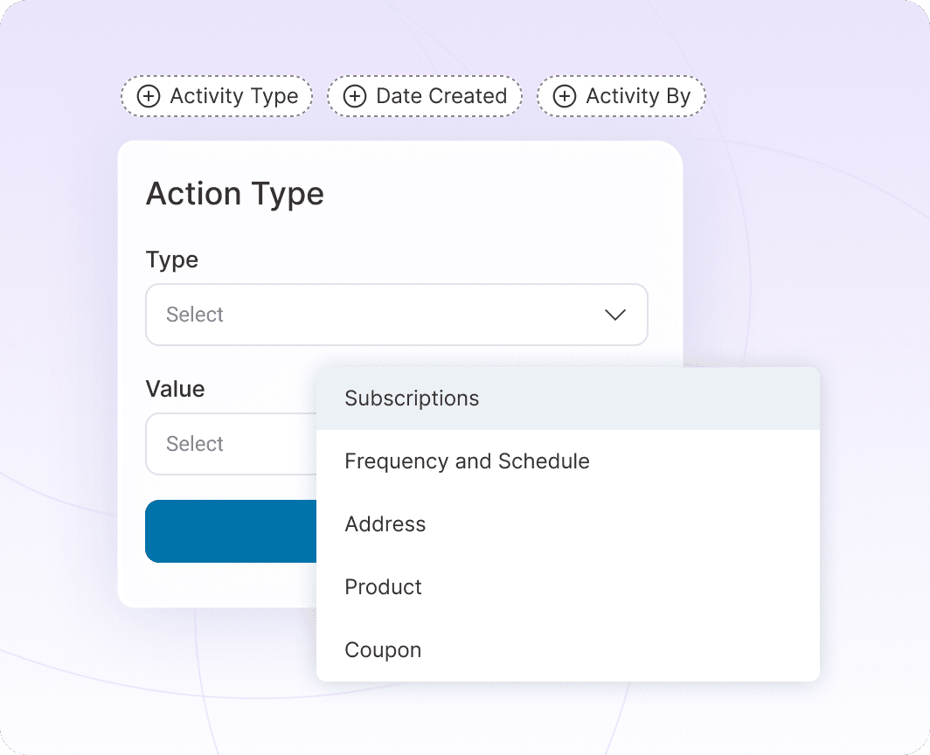Choose the Product option
This screenshot has height=755, width=930.
383,587
